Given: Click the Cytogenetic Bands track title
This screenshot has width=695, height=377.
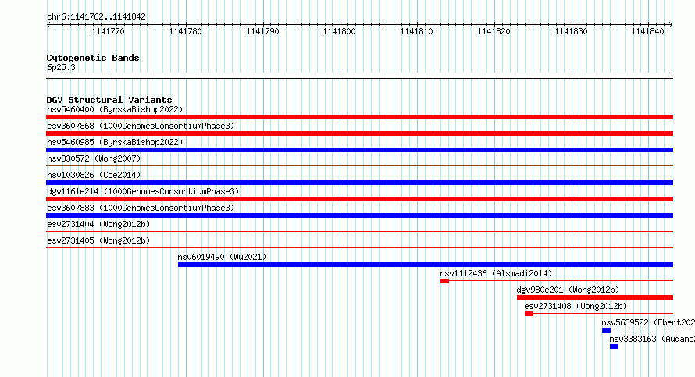Looking at the screenshot, I should 93,58.
